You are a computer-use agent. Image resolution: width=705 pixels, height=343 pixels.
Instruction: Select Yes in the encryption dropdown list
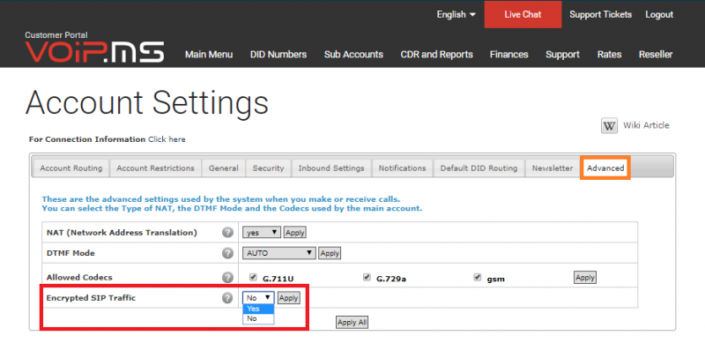(x=258, y=309)
